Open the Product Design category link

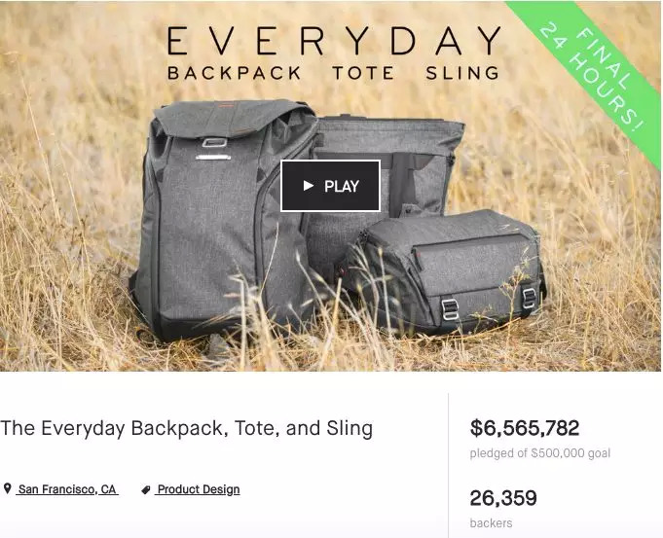pyautogui.click(x=198, y=489)
